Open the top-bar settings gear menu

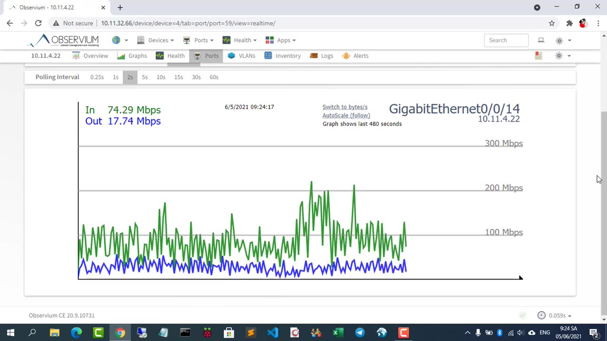563,40
